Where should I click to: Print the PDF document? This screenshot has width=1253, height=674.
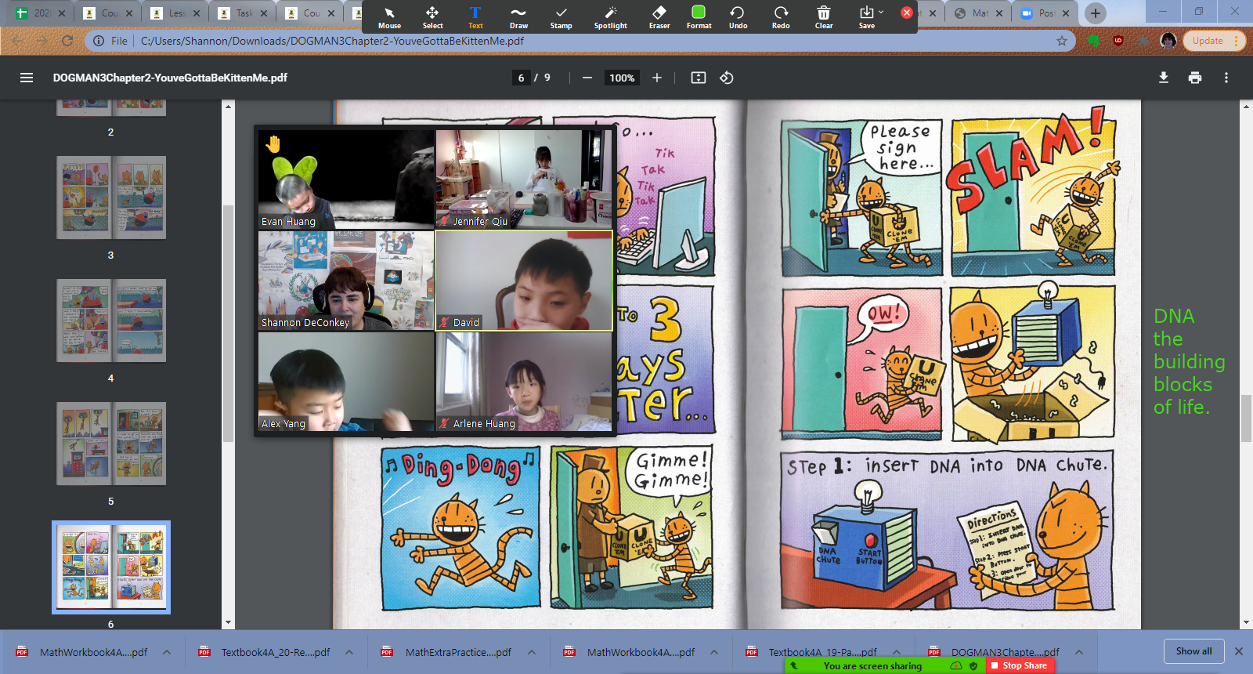(x=1195, y=78)
